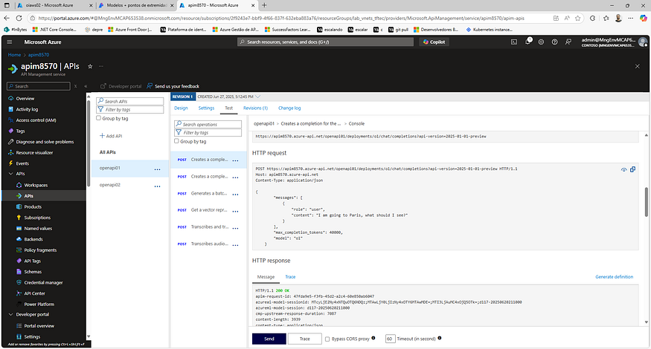Open Subscriptions in the sidebar
The height and width of the screenshot is (349, 651).
(37, 218)
